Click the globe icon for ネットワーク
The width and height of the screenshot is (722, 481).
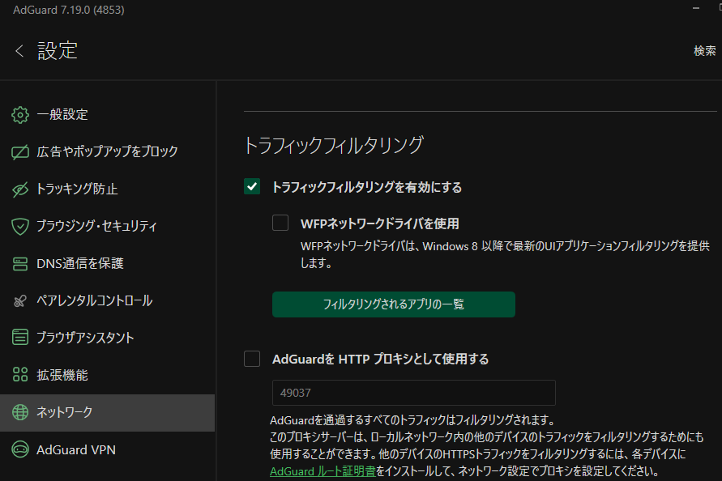tap(19, 412)
